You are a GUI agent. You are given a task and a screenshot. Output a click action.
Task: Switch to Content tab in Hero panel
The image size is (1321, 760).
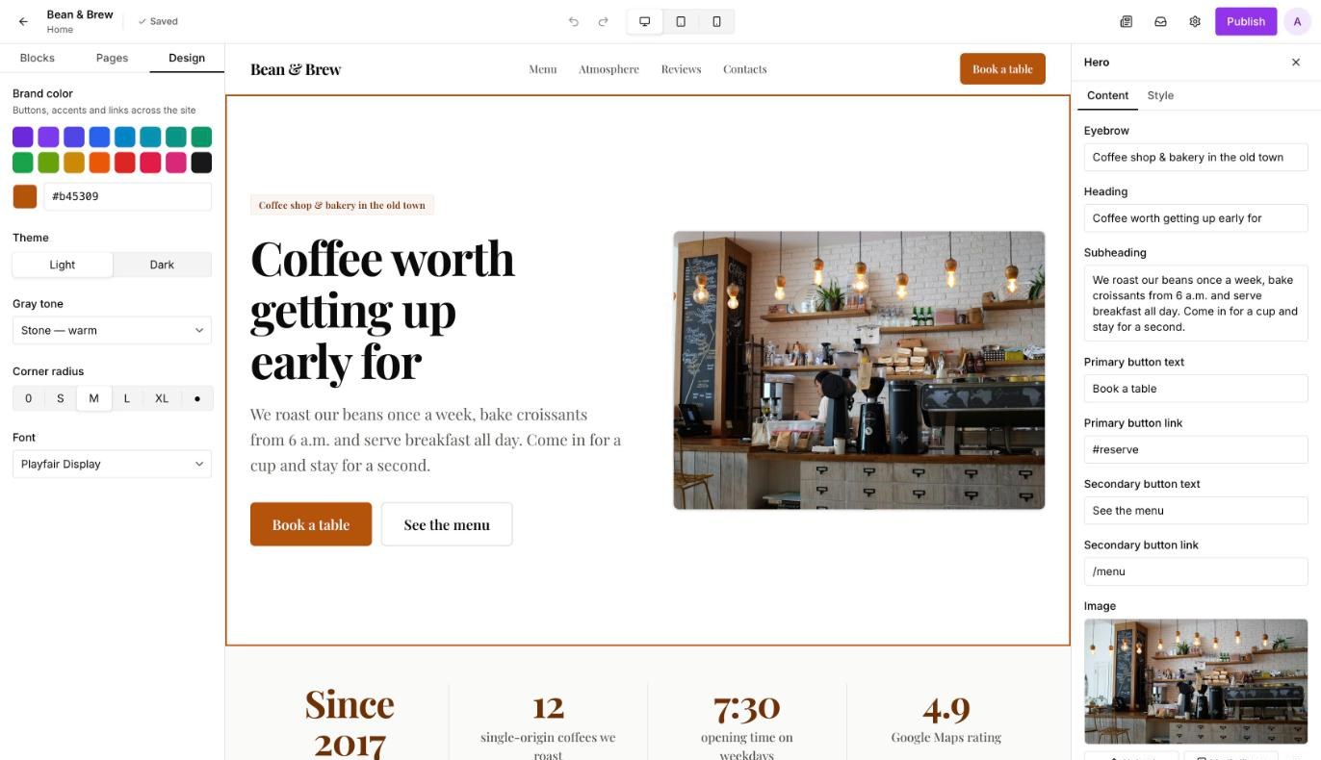point(1107,95)
